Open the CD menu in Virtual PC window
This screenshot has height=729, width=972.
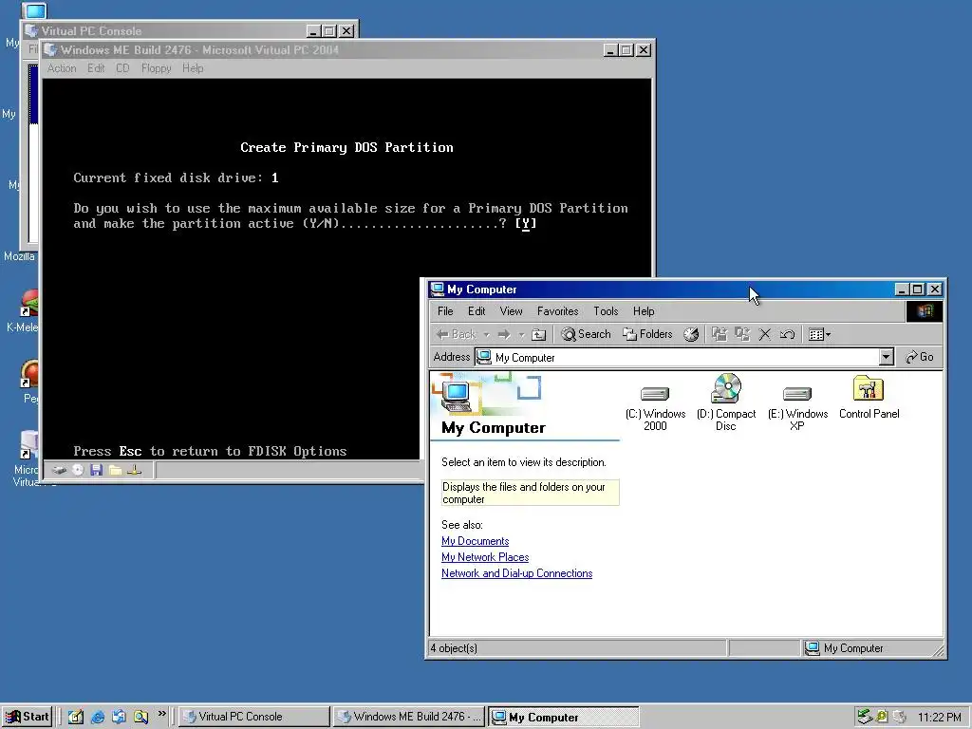point(122,68)
